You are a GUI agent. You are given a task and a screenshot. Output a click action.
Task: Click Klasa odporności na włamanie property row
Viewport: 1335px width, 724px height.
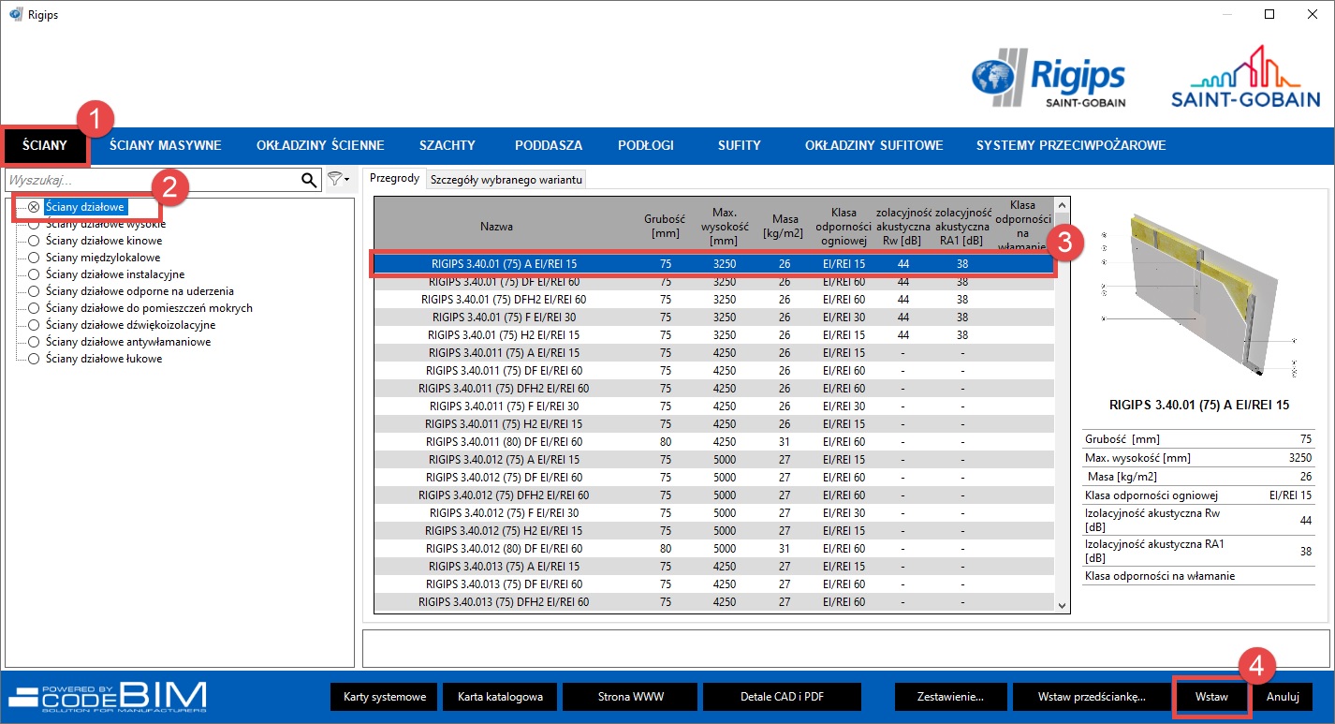(x=1198, y=576)
